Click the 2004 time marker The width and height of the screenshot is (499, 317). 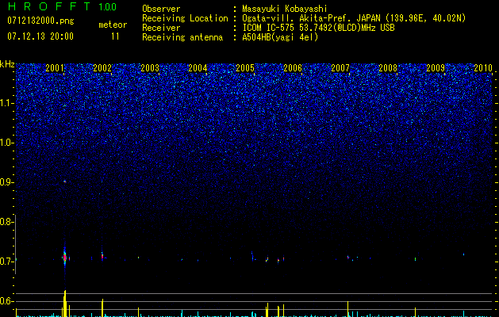tap(198, 68)
